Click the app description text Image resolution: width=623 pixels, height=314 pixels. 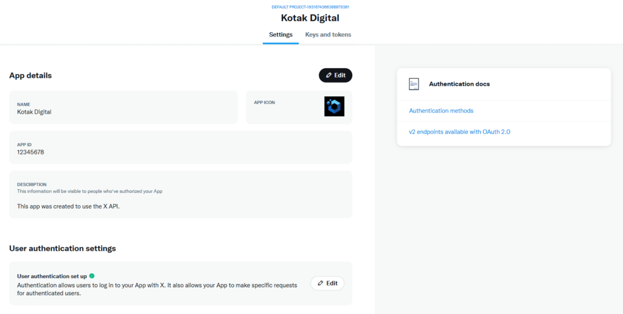(x=68, y=206)
